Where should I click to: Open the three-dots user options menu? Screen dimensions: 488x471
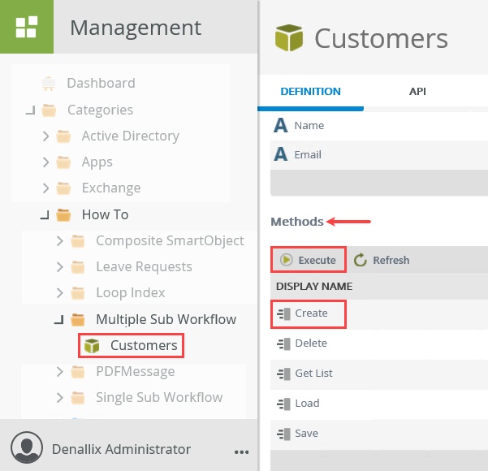[x=240, y=451]
